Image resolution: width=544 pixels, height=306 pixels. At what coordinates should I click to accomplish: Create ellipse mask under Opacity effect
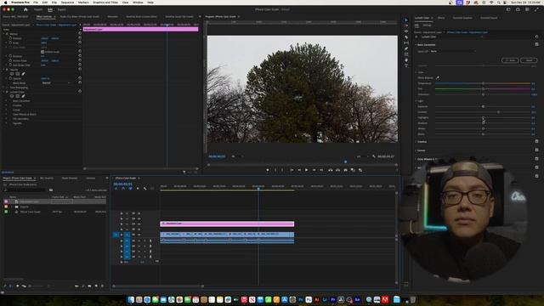pyautogui.click(x=12, y=74)
